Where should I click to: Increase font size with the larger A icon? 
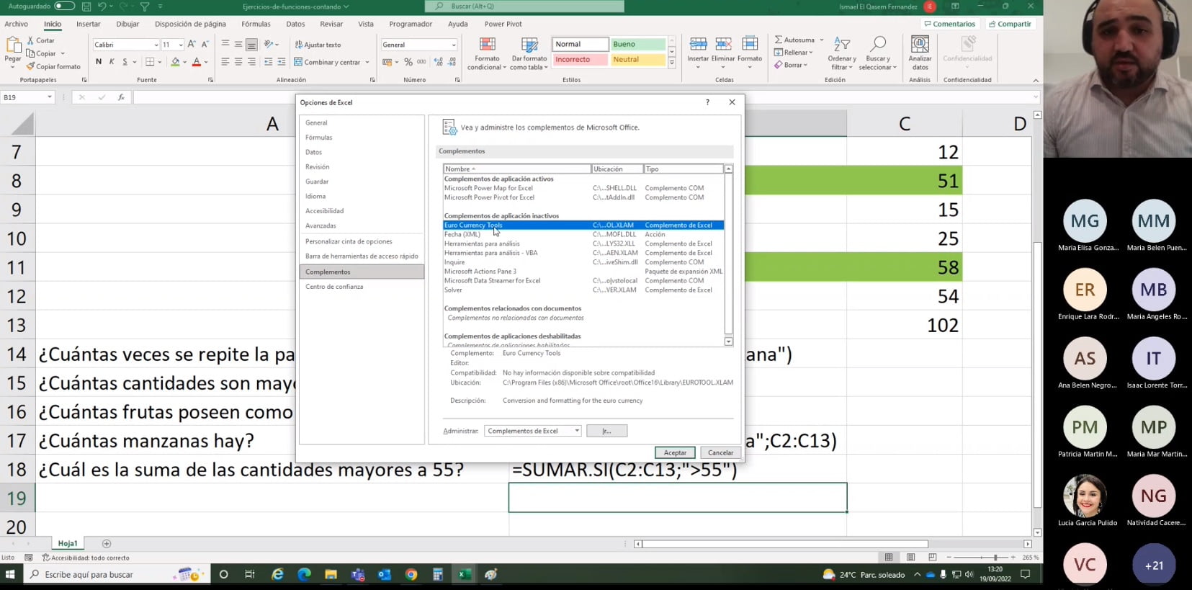coord(192,45)
